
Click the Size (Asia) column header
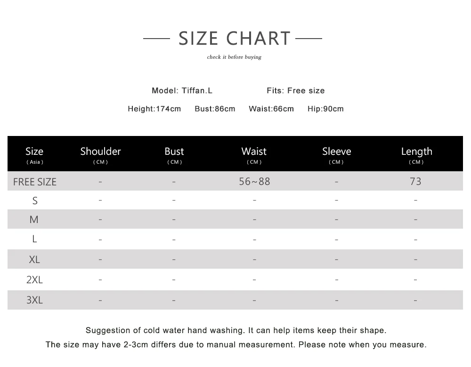[x=34, y=154]
